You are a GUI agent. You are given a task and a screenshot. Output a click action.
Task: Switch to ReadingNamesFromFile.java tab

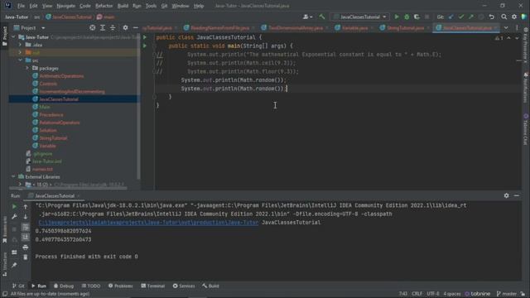[219, 27]
